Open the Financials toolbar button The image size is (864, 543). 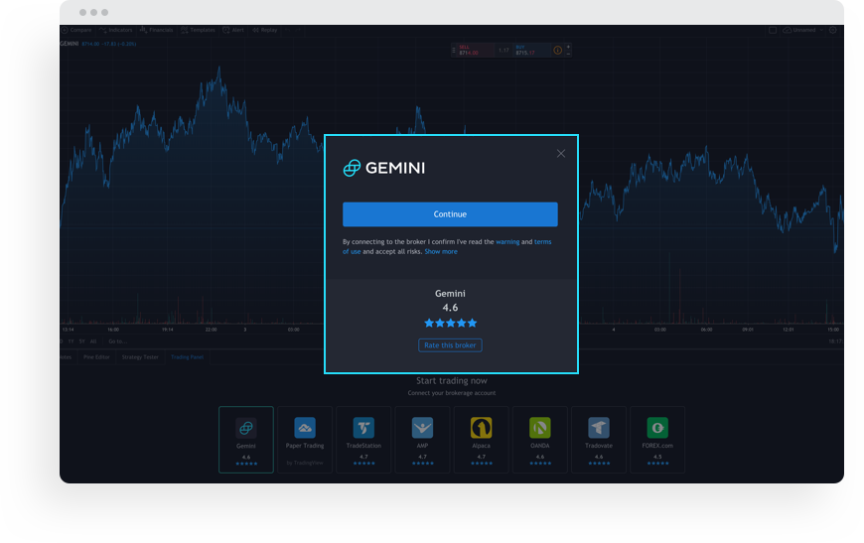coord(157,30)
